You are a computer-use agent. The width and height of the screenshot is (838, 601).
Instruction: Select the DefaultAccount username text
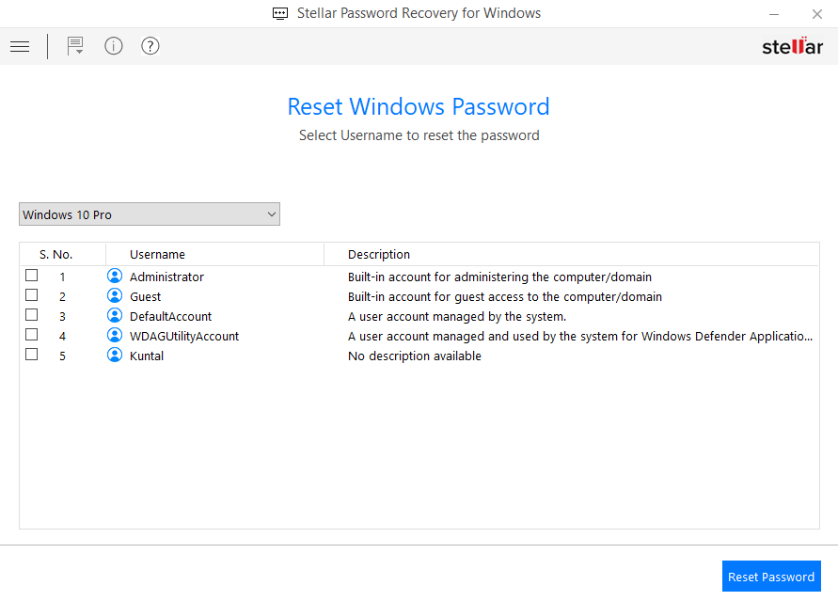[170, 317]
